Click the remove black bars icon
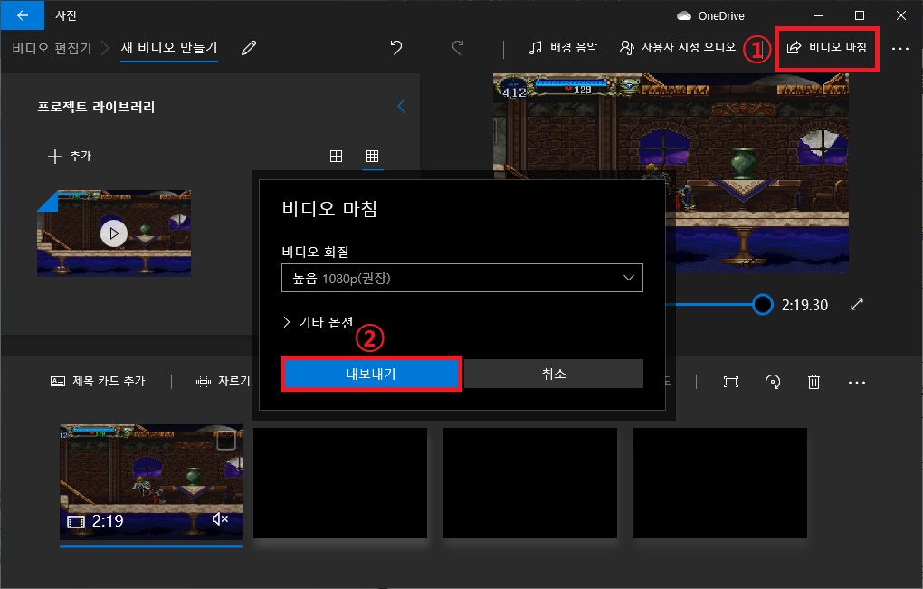This screenshot has width=923, height=589. click(x=730, y=382)
